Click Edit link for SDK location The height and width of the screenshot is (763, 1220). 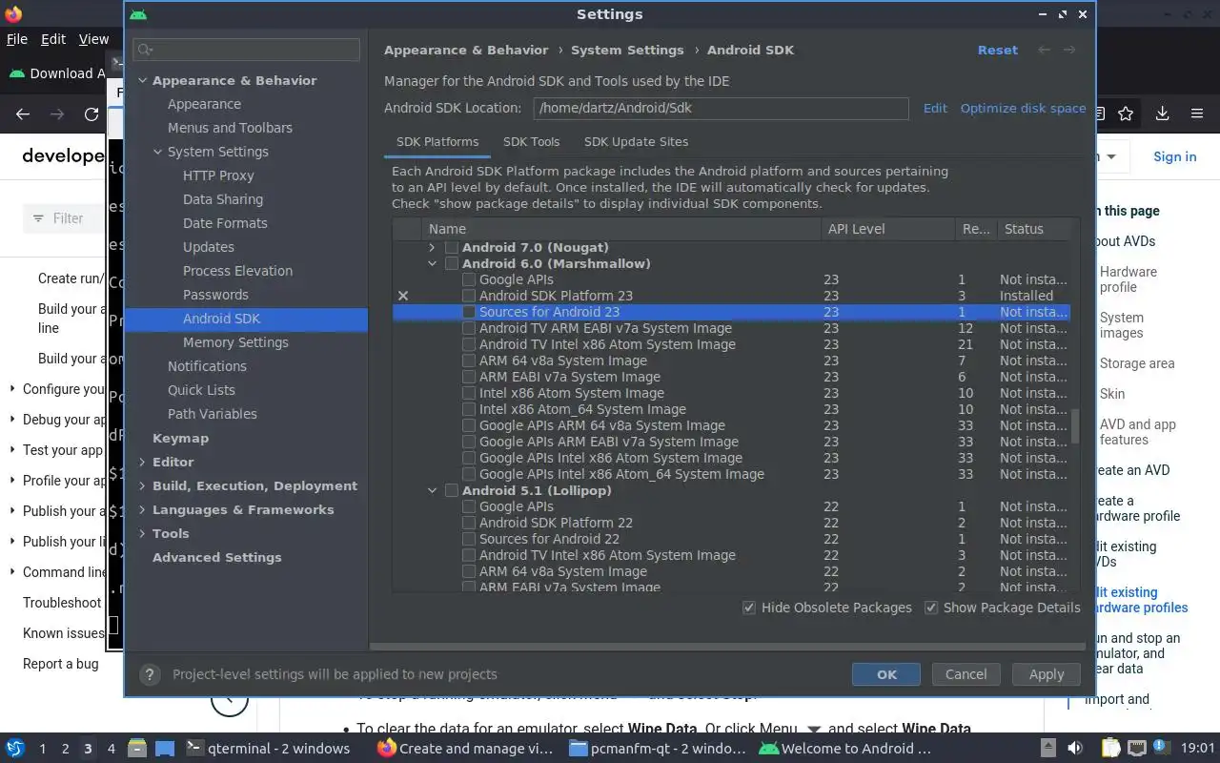935,108
